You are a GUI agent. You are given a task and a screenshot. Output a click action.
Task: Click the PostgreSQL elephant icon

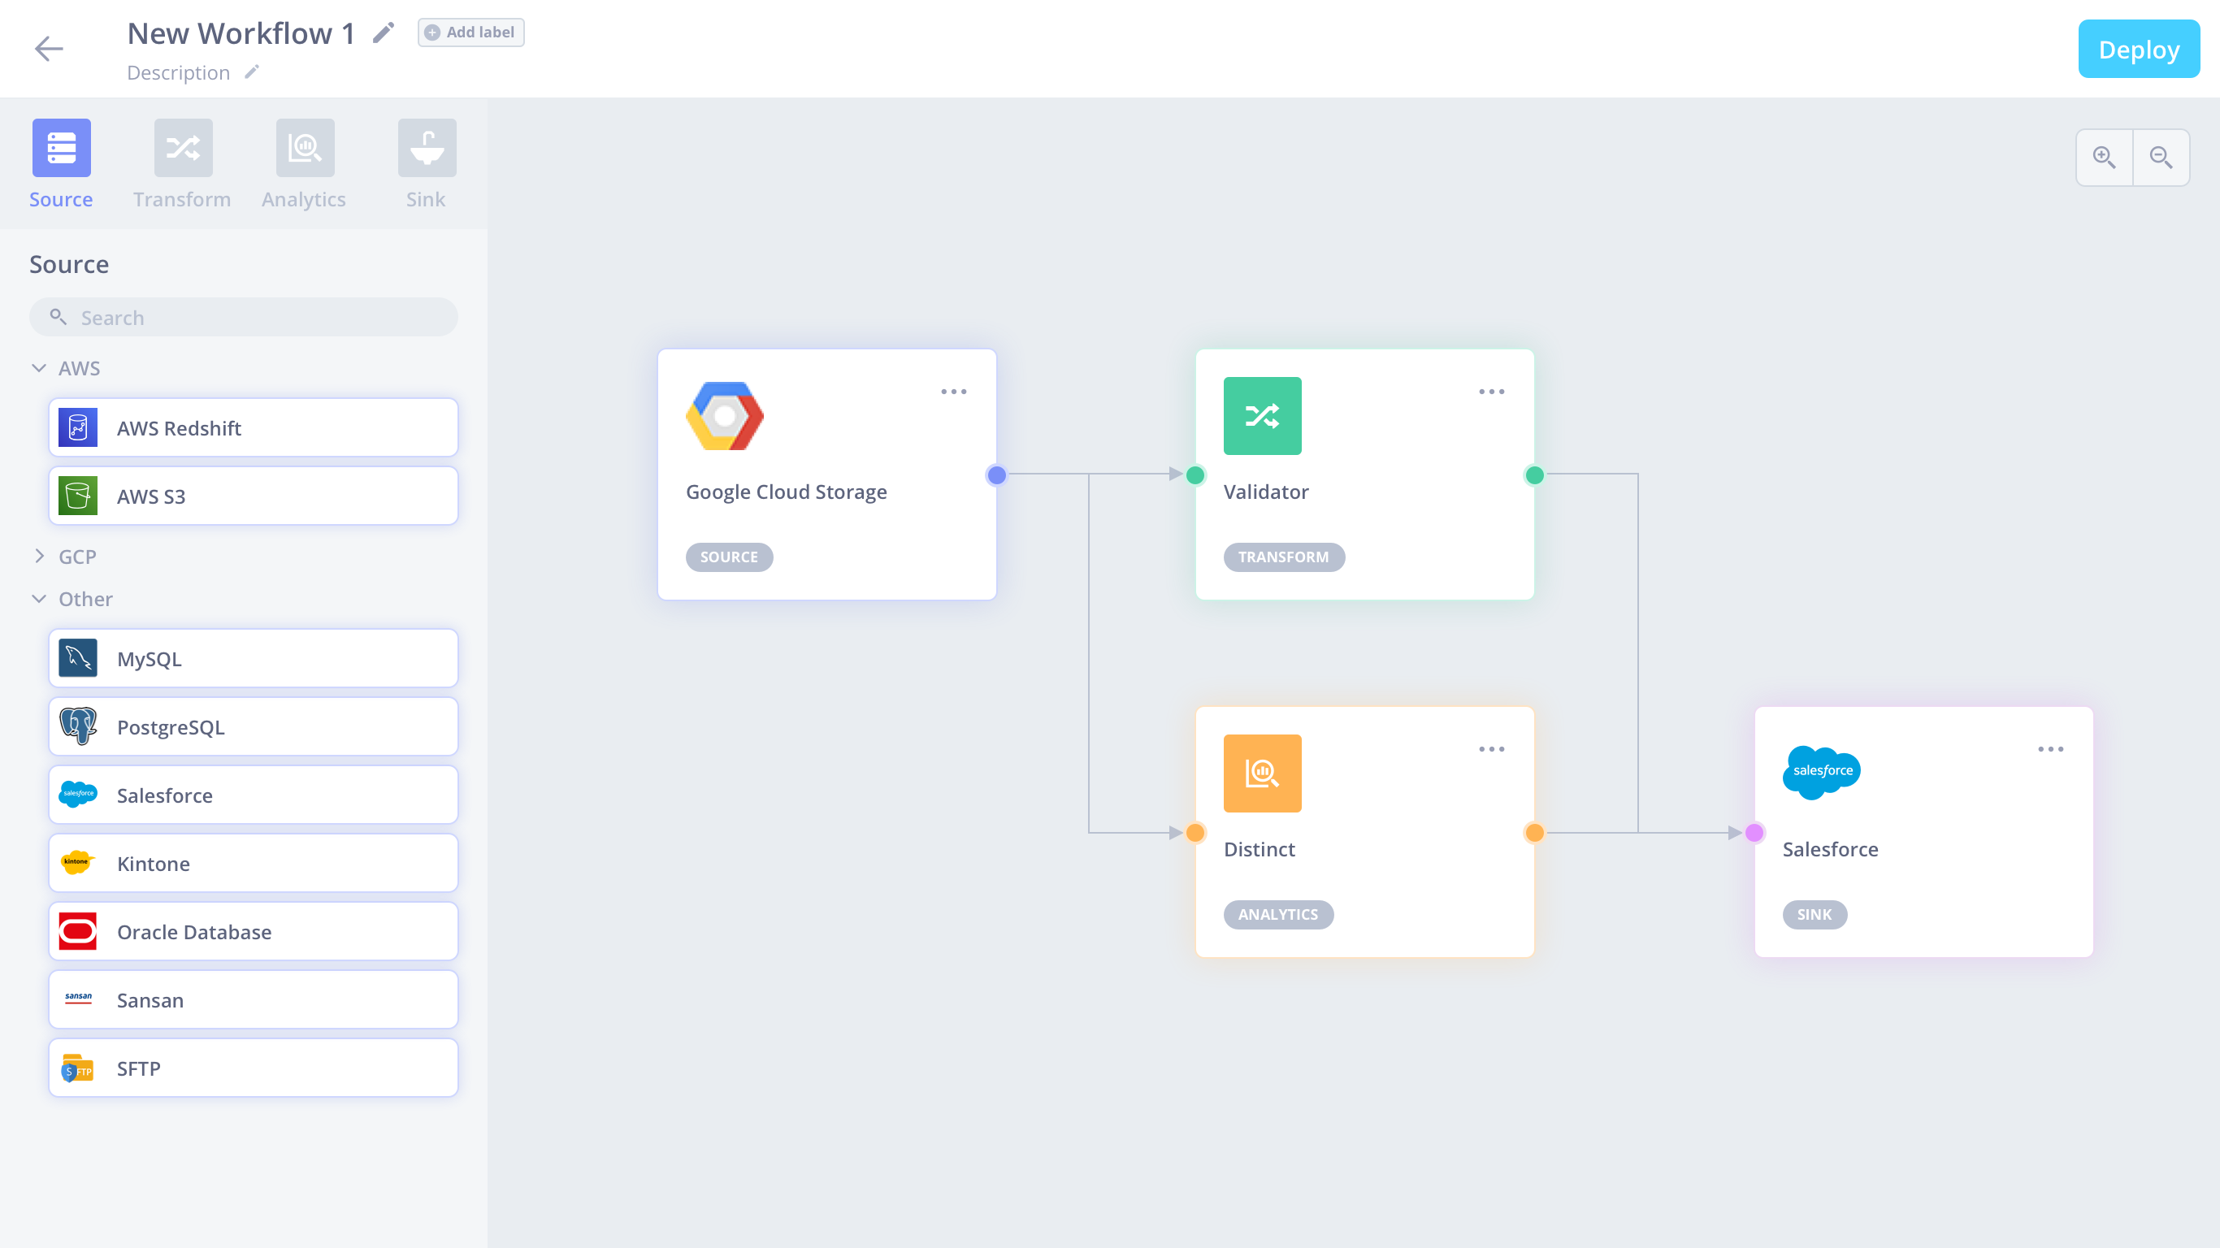[x=77, y=726]
